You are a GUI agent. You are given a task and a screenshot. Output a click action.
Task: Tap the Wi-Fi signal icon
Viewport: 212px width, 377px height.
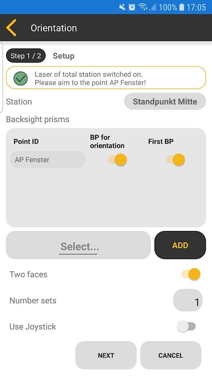[143, 7]
